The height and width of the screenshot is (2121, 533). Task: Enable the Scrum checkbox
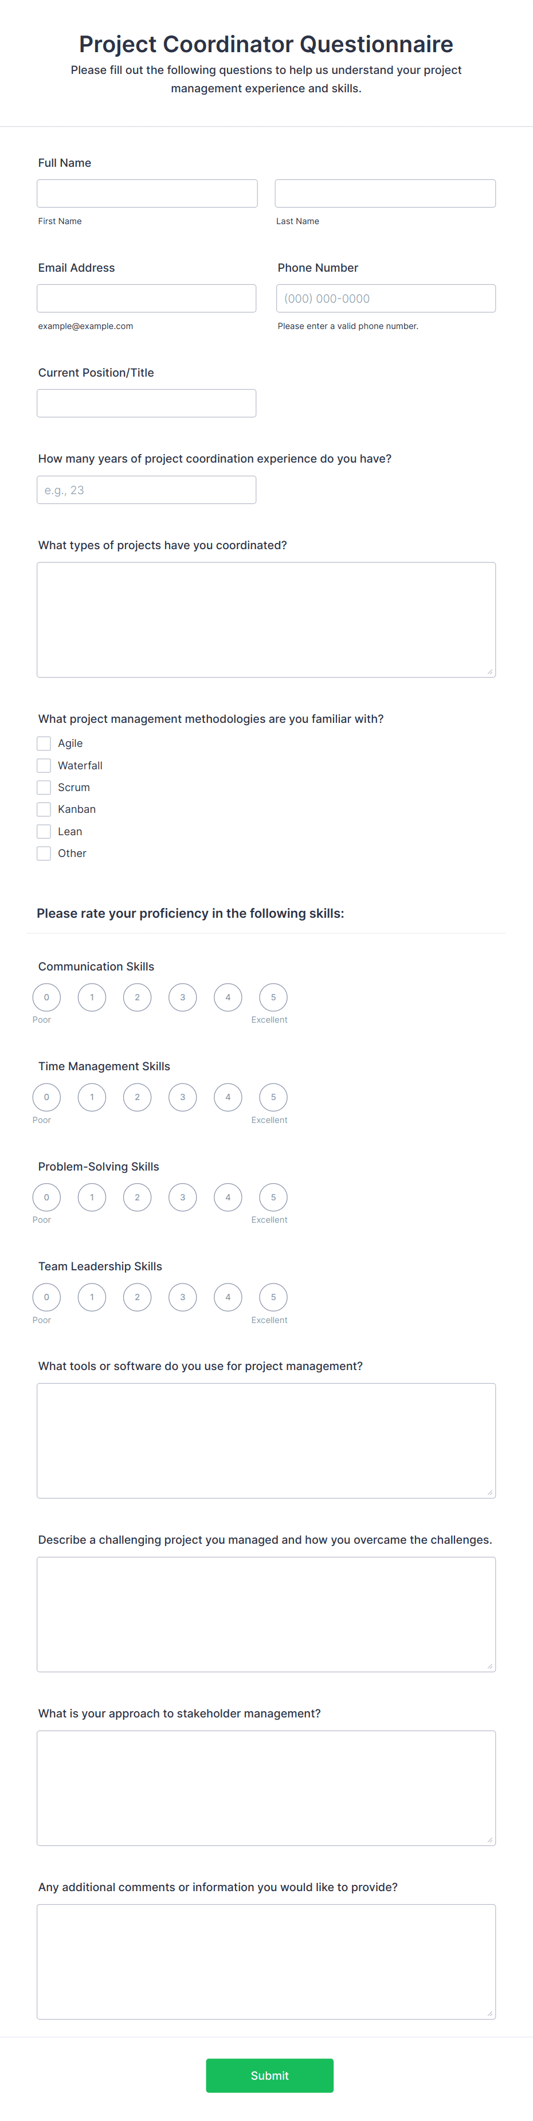point(44,787)
